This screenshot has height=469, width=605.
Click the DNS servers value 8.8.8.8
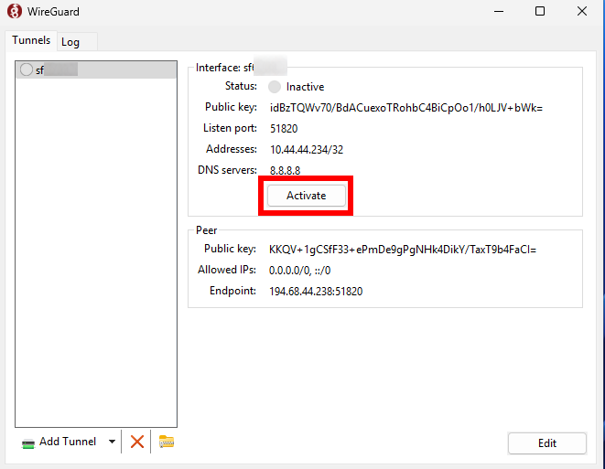[x=286, y=170]
